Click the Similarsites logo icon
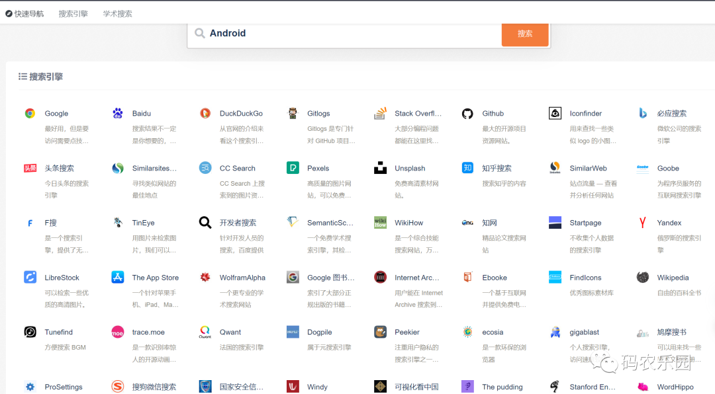 (118, 168)
